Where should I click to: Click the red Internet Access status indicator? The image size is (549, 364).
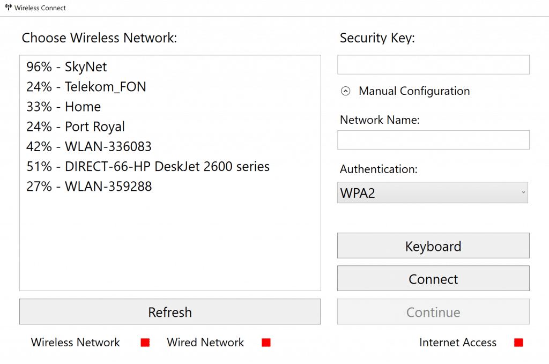coord(518,343)
